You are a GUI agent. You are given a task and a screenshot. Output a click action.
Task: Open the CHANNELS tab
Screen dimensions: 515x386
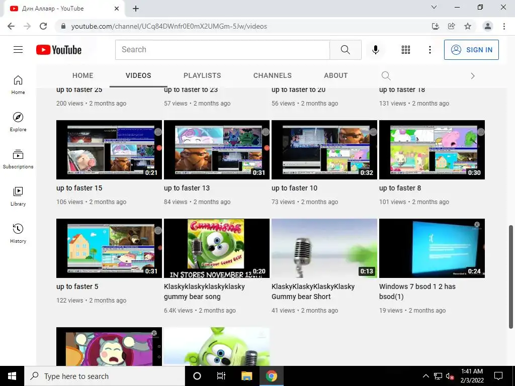tap(272, 75)
